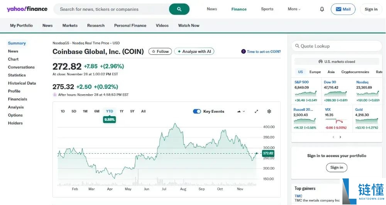Focus the Quote Lookup field
Viewport: 386px width, 205px height.
pos(337,46)
